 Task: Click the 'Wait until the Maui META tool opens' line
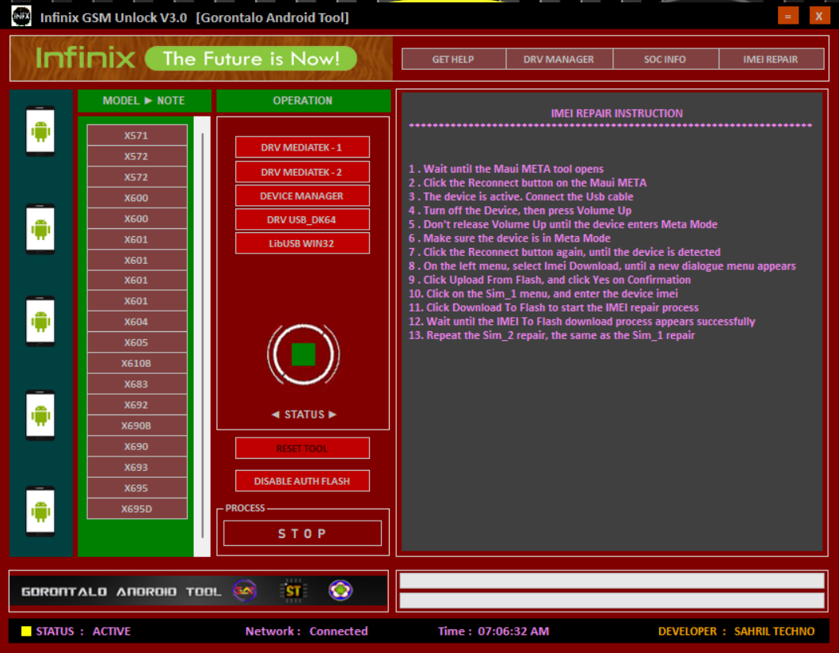click(506, 169)
